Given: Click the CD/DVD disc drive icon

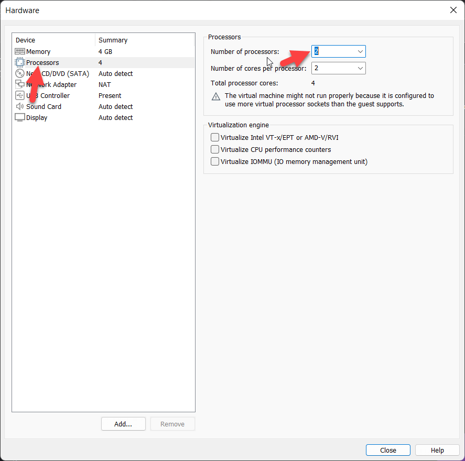Looking at the screenshot, I should point(20,73).
